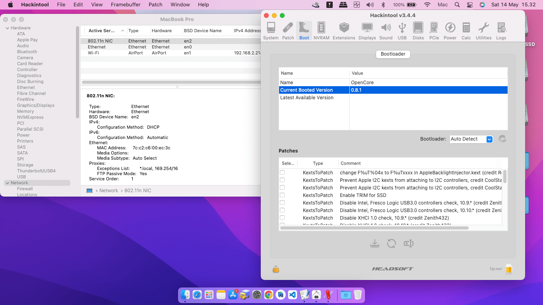Select the Wi-Fi row in Active Services

click(171, 53)
